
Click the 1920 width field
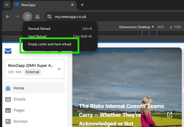pyautogui.click(x=160, y=27)
